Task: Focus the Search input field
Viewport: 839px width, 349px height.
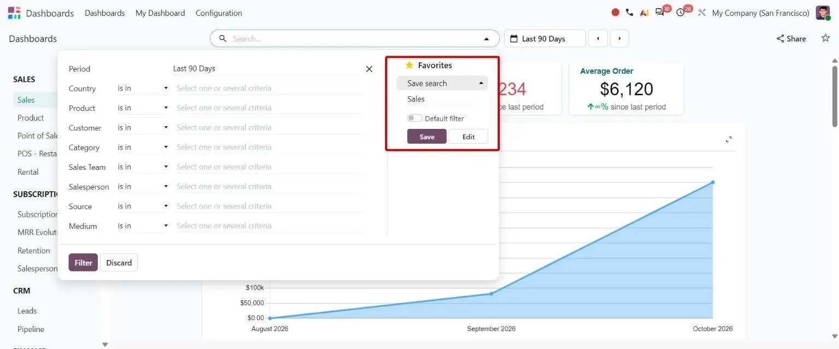Action: click(354, 39)
